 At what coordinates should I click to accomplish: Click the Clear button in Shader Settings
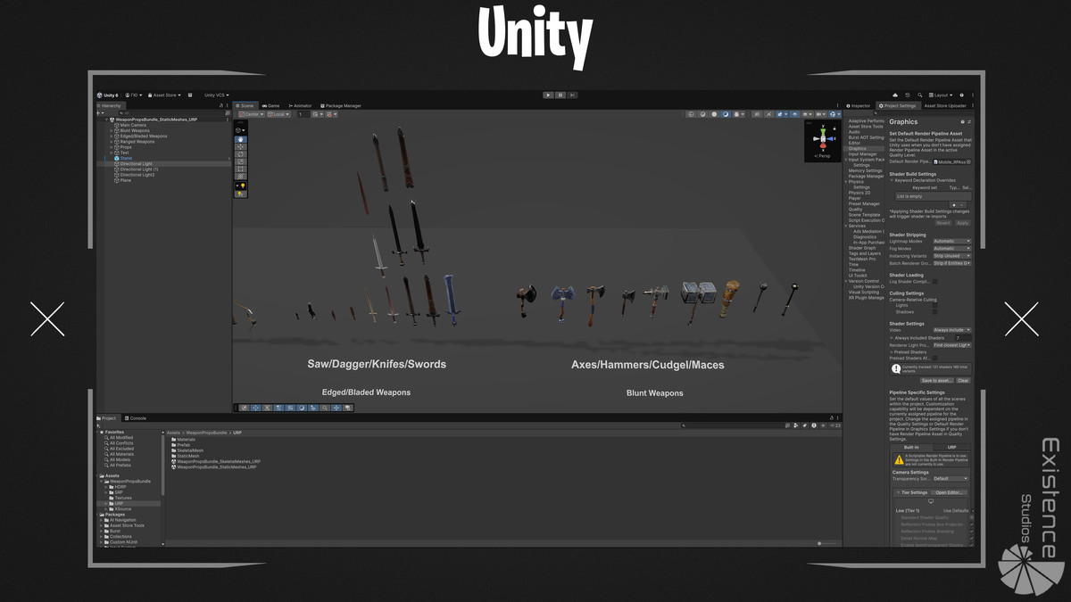[963, 381]
